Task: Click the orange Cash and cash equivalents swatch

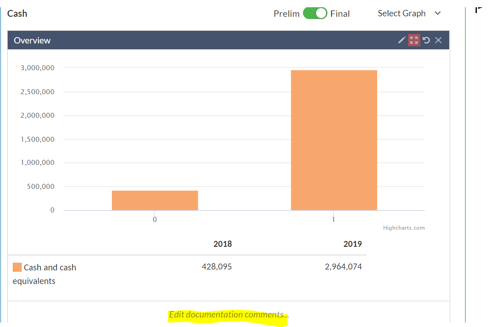Action: (17, 267)
